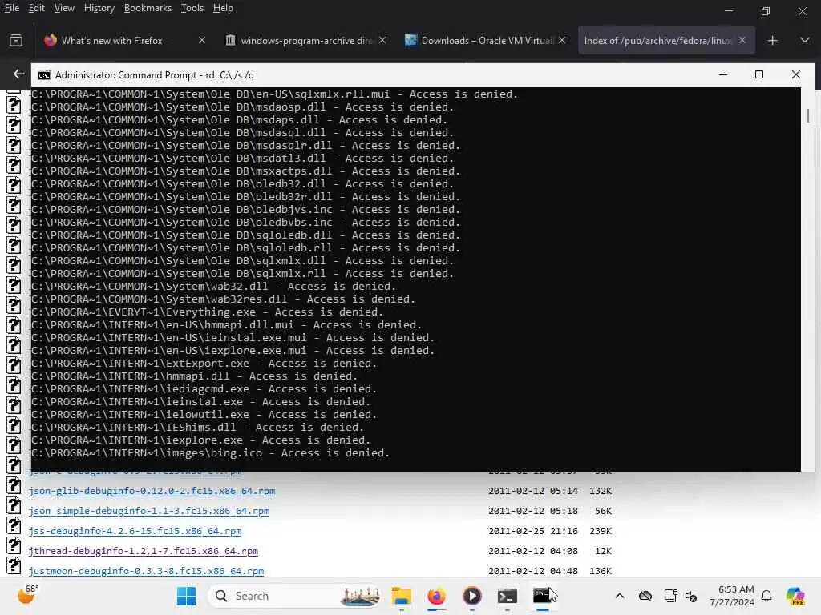The height and width of the screenshot is (615, 821).
Task: Click the 132K size of json-glib-debuginfo
Action: pyautogui.click(x=601, y=491)
